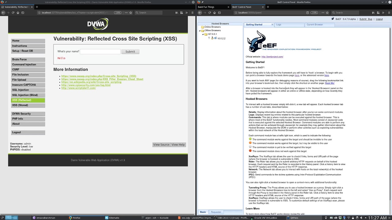Open Setup / Reset DB menu item
Image resolution: width=392 pixels, height=220 pixels.
point(28,51)
